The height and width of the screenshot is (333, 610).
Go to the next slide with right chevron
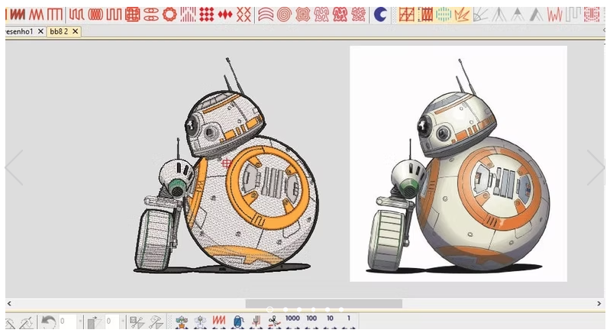point(596,167)
